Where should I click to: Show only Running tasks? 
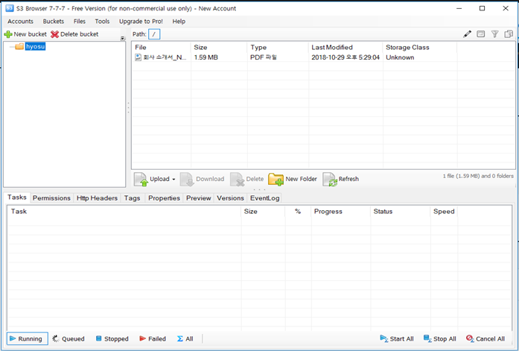point(28,338)
